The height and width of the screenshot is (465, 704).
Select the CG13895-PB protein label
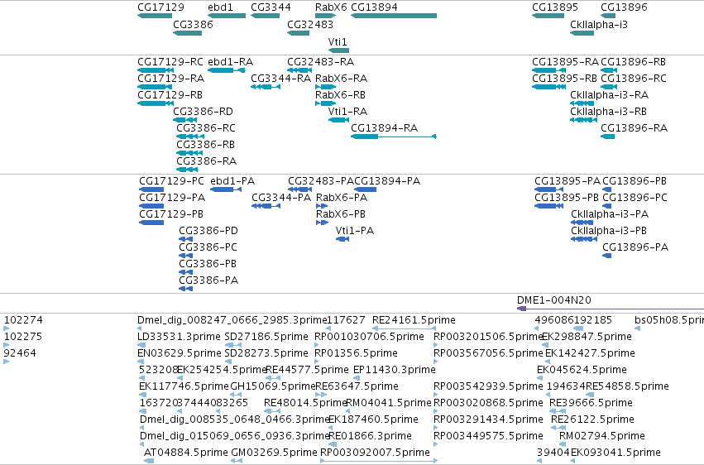click(x=567, y=198)
